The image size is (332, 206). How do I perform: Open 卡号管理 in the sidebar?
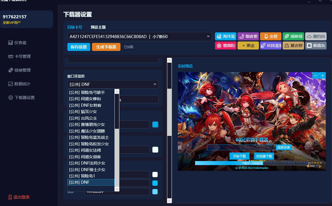point(20,56)
